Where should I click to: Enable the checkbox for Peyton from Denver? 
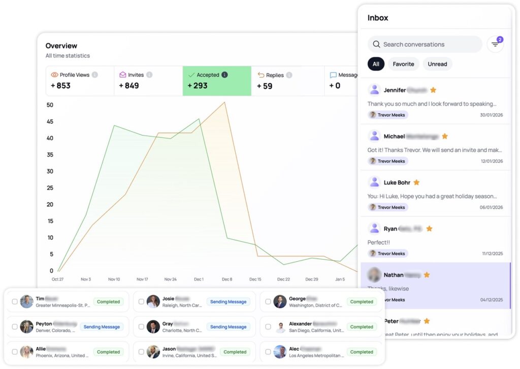(x=15, y=327)
